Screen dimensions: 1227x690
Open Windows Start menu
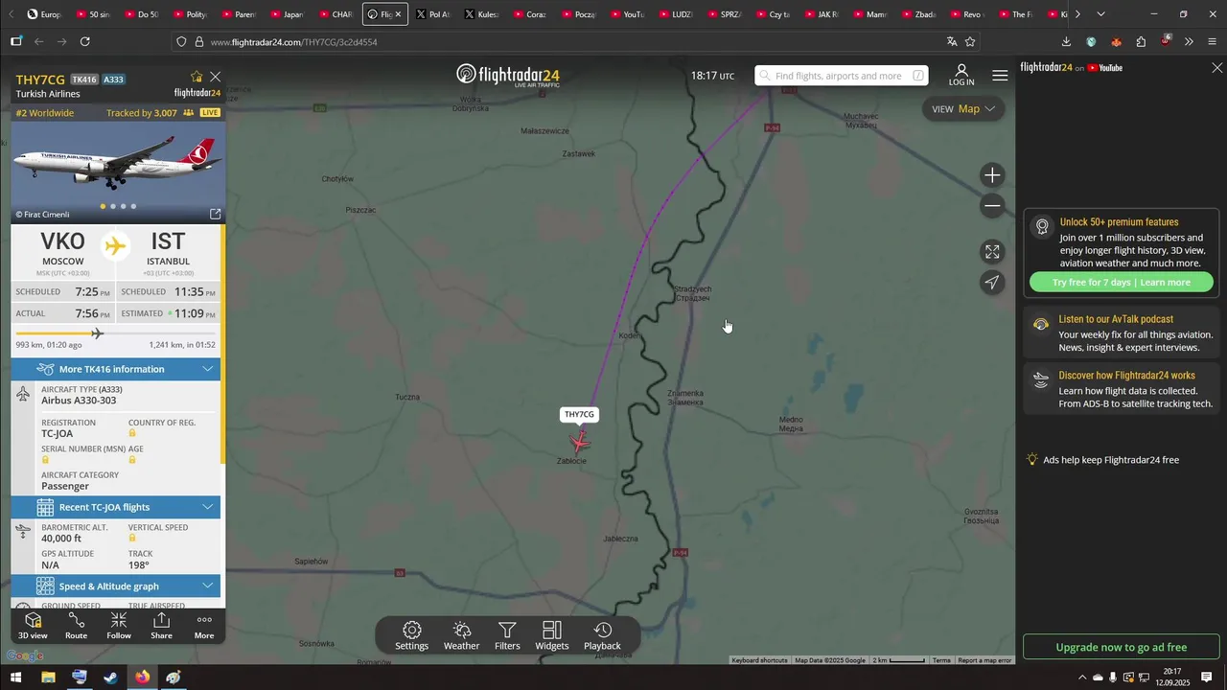15,678
